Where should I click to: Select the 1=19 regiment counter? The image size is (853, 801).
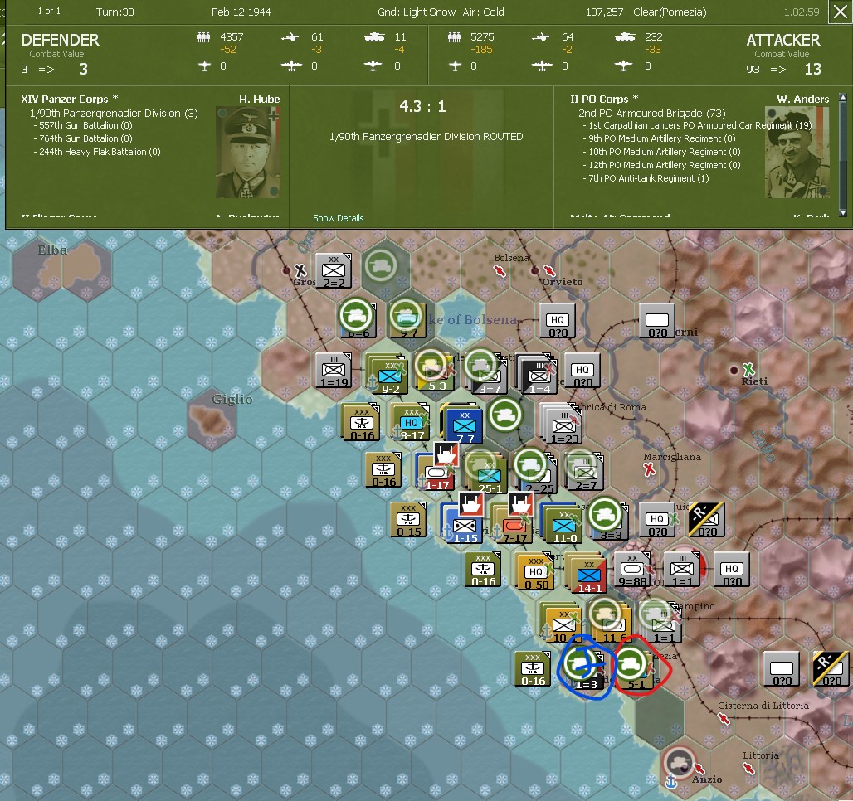click(x=334, y=371)
